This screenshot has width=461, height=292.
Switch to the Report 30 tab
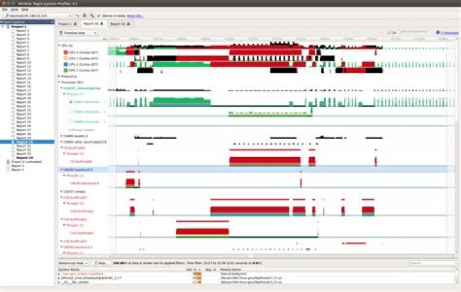(91, 24)
